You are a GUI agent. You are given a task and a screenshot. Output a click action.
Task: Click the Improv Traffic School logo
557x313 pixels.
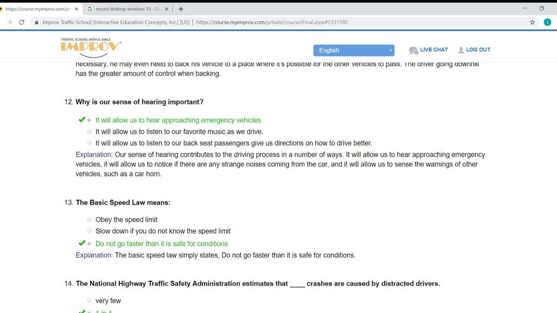[x=91, y=48]
